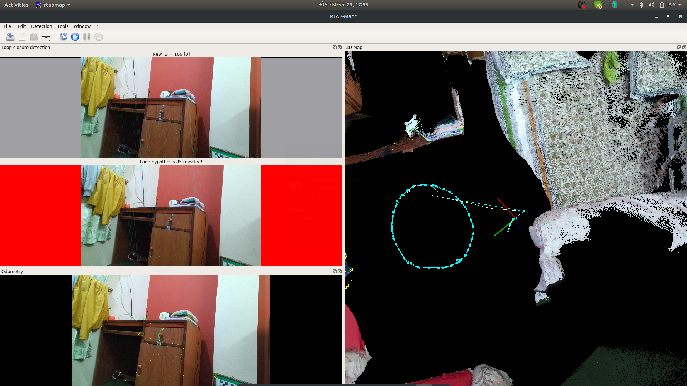This screenshot has height=386, width=687.
Task: Open the Detection menu
Action: tap(42, 26)
